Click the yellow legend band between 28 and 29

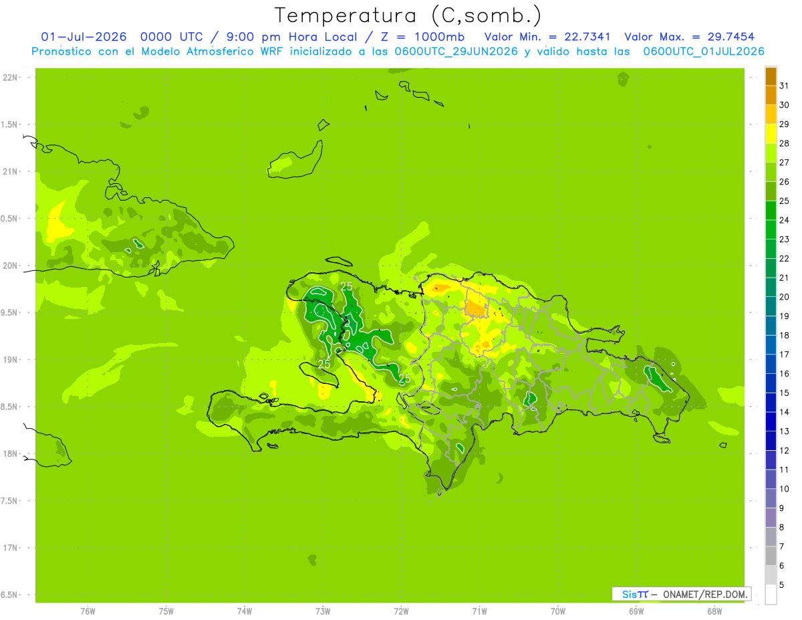pyautogui.click(x=771, y=134)
